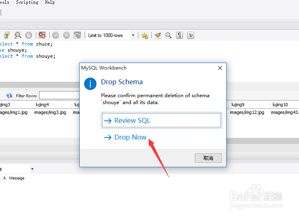
Task: Rollback transaction X icon
Action: [x=67, y=35]
